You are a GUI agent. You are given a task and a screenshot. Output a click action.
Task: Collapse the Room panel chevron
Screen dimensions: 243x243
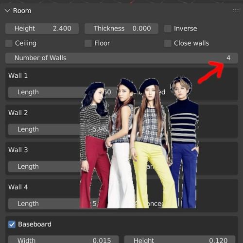(x=7, y=11)
